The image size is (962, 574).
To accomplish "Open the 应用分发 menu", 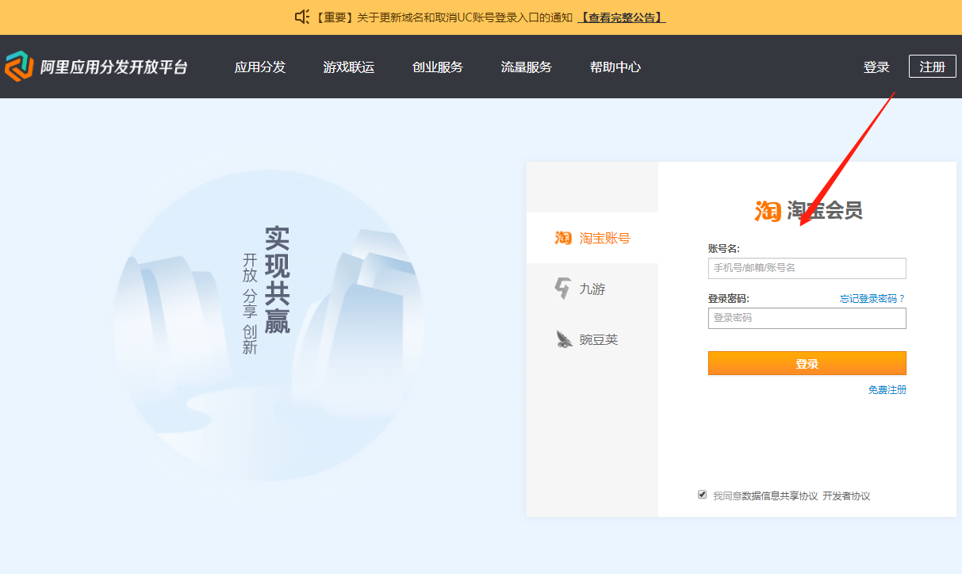I will tap(260, 67).
